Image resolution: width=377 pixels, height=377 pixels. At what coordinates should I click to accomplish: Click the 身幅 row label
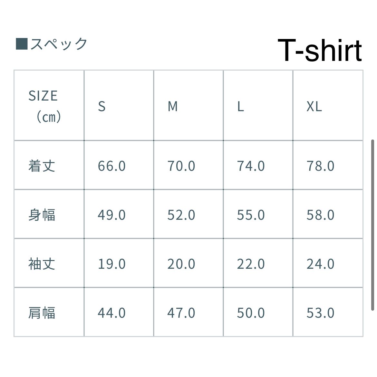coord(42,215)
